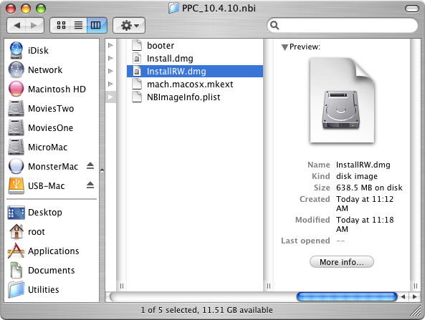Eject the MonsterMac volume

click(x=90, y=165)
